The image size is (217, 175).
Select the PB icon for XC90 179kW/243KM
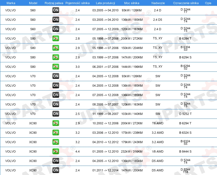click(x=56, y=142)
